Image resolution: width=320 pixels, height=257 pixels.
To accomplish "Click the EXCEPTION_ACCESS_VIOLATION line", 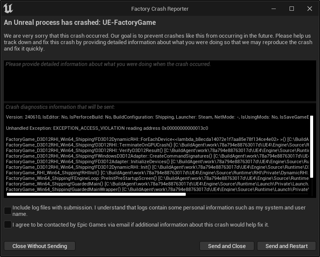I will tap(107, 128).
